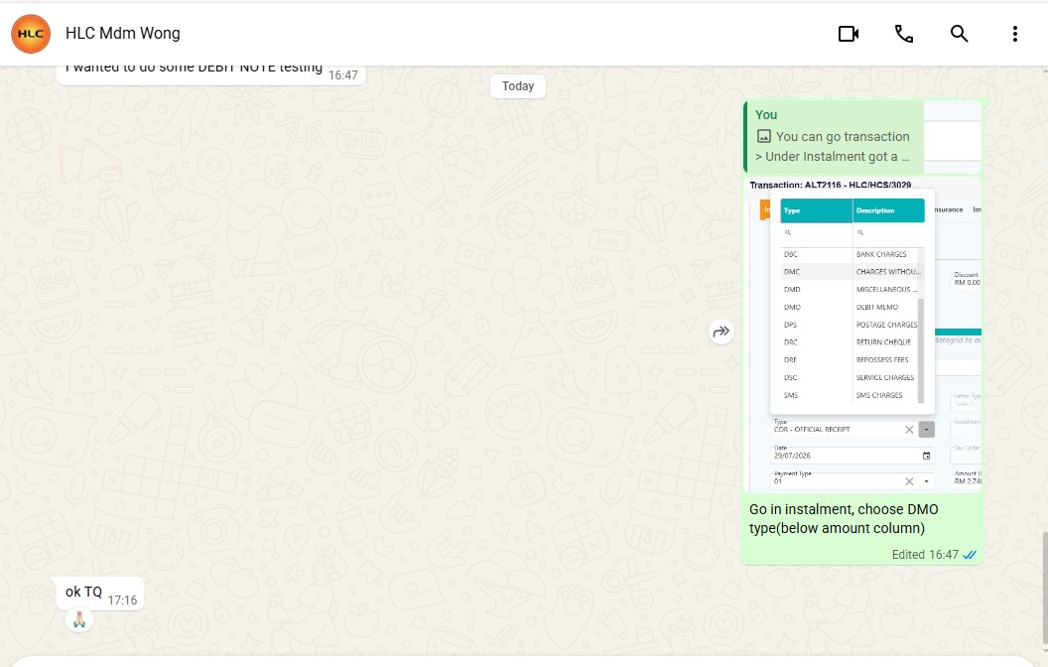
Task: Click the Today date chip
Action: point(518,86)
